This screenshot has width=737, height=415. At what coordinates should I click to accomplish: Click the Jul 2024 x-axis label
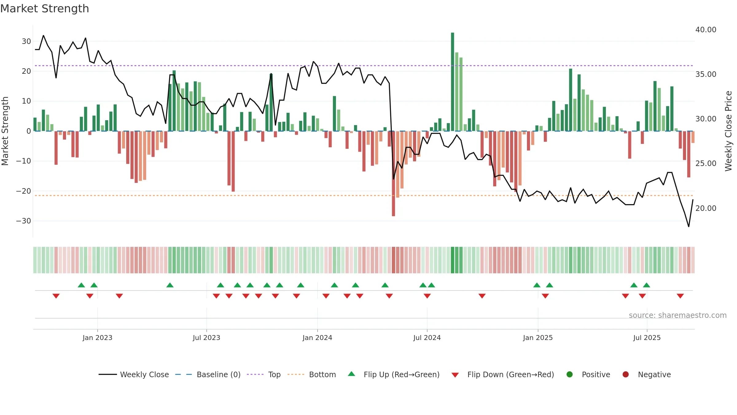click(427, 338)
